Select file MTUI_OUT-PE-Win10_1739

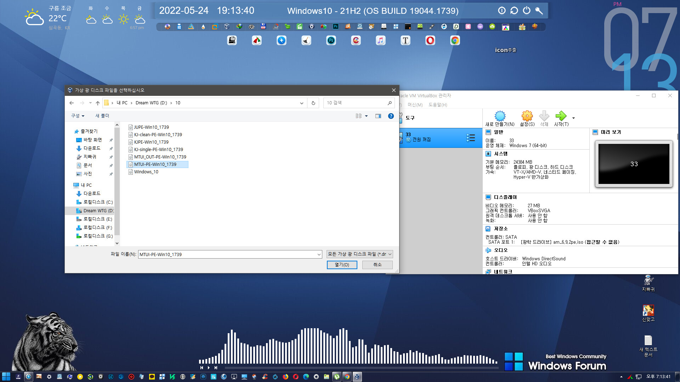click(160, 157)
